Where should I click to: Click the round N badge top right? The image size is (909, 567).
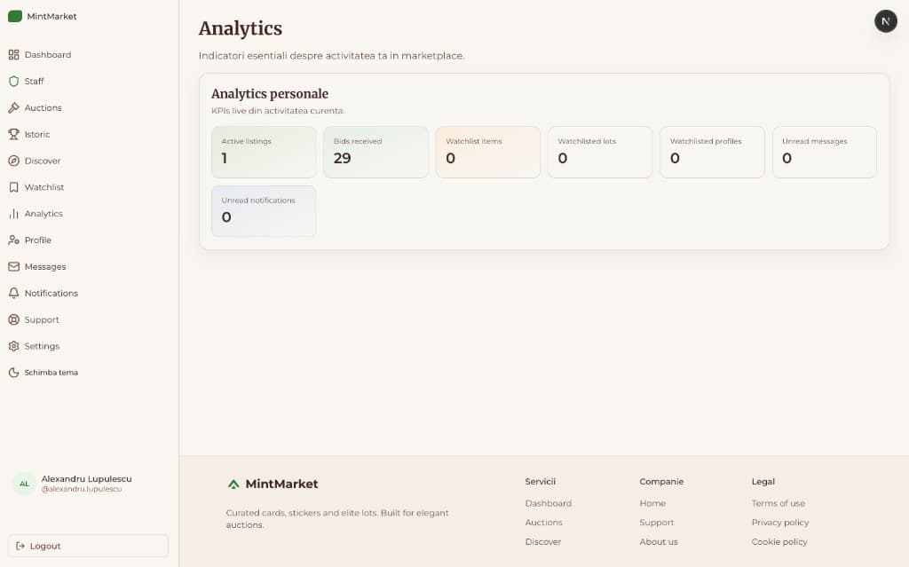coord(885,21)
